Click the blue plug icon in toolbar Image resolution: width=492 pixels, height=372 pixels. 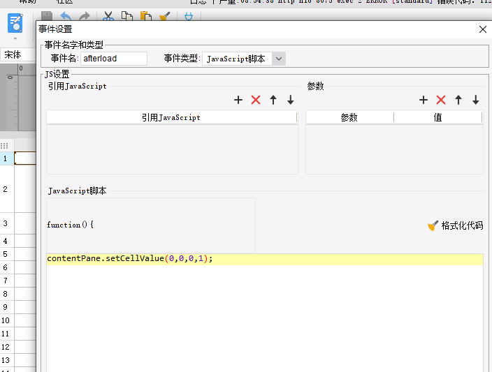point(189,16)
